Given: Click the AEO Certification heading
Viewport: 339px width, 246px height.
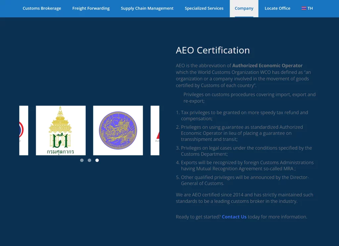Looking at the screenshot, I should [x=213, y=50].
